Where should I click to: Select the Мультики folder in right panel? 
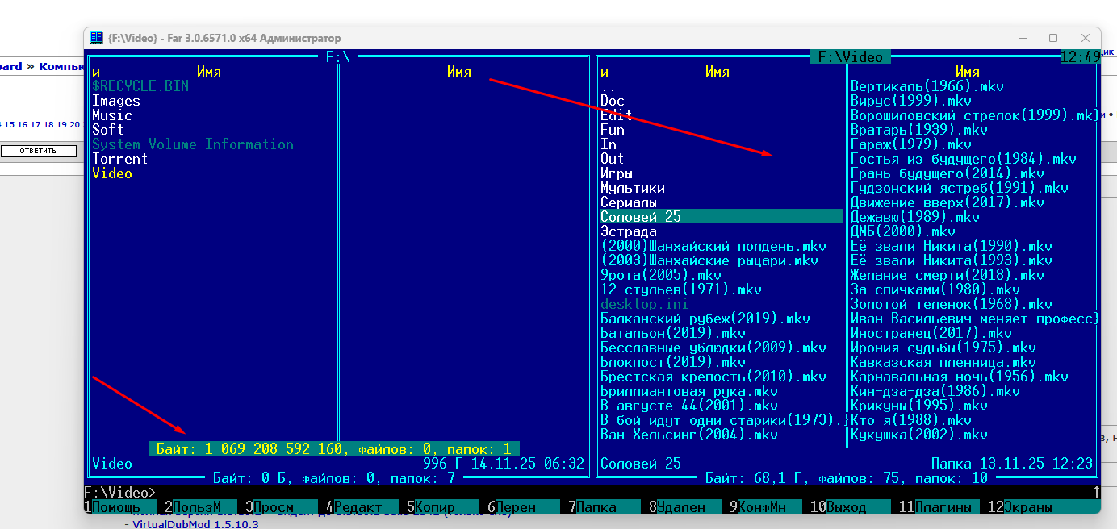tap(632, 188)
